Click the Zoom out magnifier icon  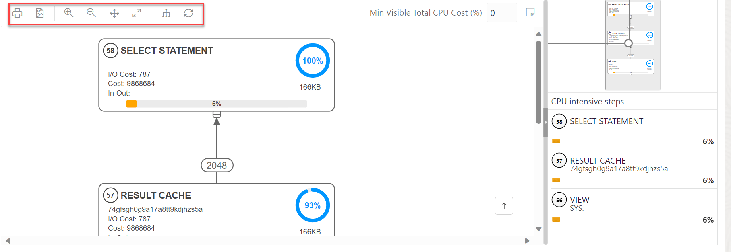click(91, 13)
